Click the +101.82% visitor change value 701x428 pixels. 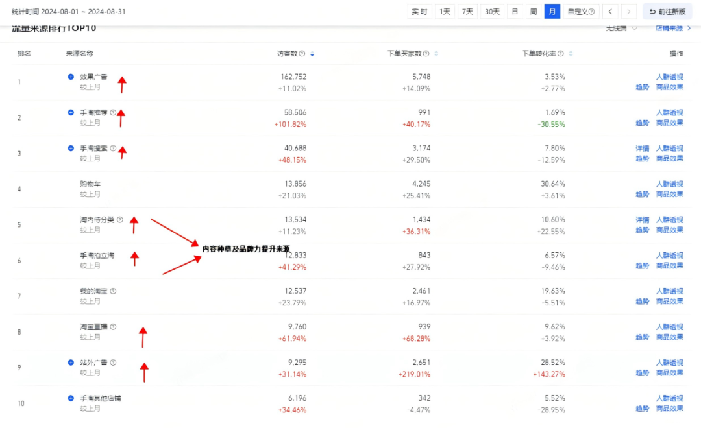(290, 125)
